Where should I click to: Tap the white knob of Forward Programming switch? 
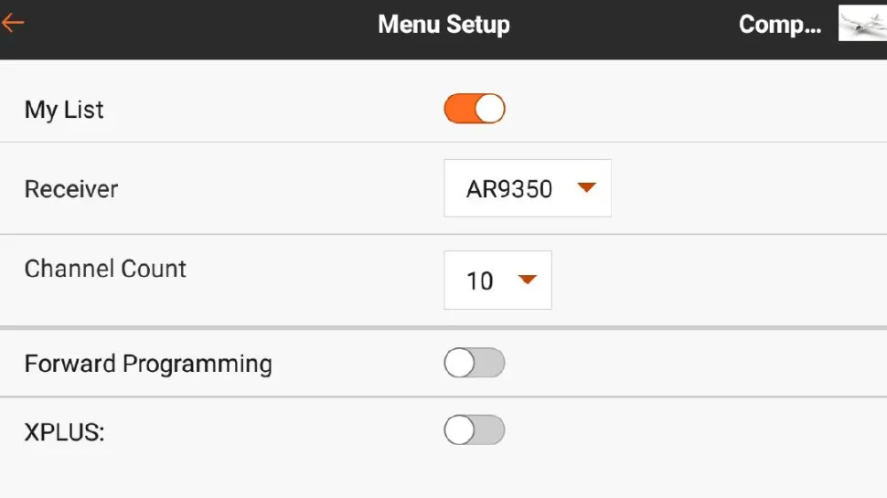[459, 364]
